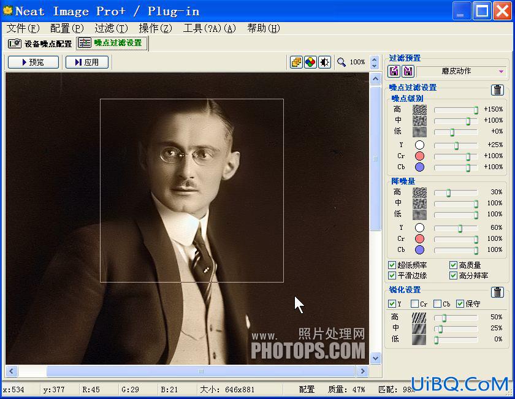Open the 工具 menu
The height and width of the screenshot is (399, 515).
(210, 29)
